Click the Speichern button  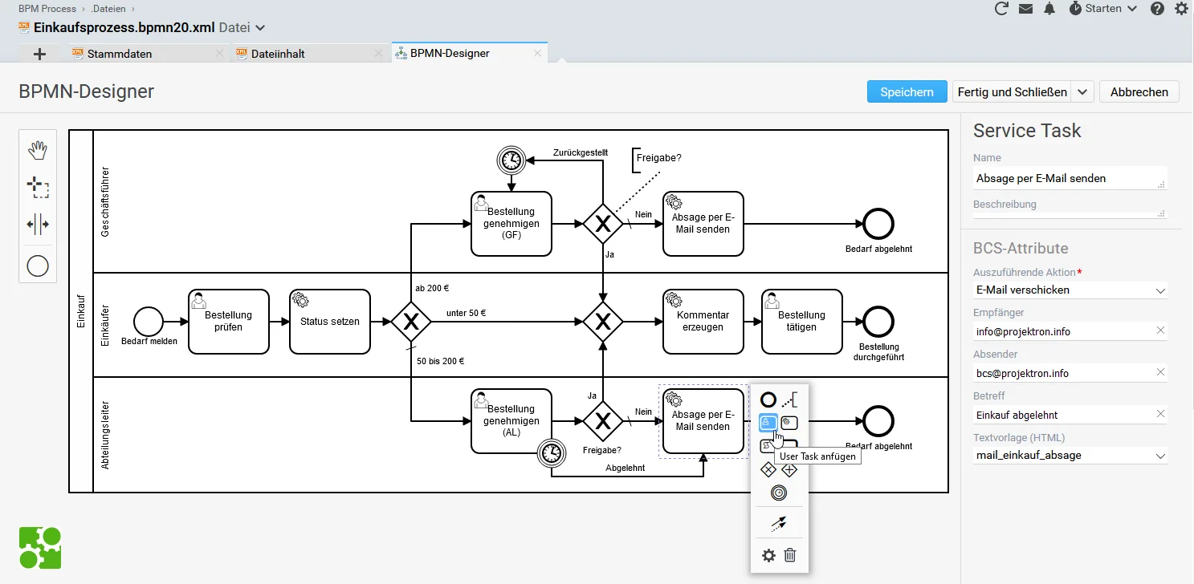tap(907, 92)
